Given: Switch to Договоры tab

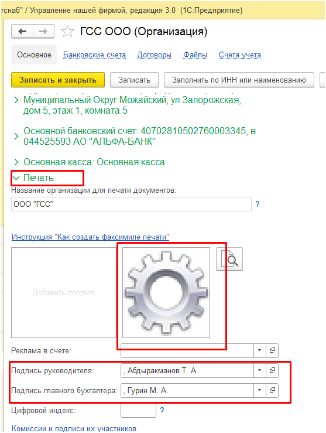Looking at the screenshot, I should 154,55.
